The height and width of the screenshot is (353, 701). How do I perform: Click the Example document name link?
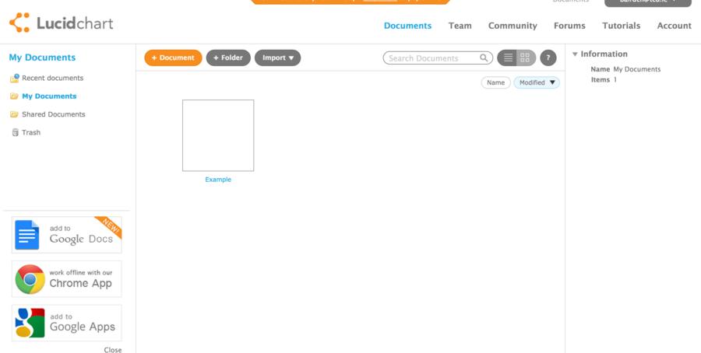pos(218,180)
